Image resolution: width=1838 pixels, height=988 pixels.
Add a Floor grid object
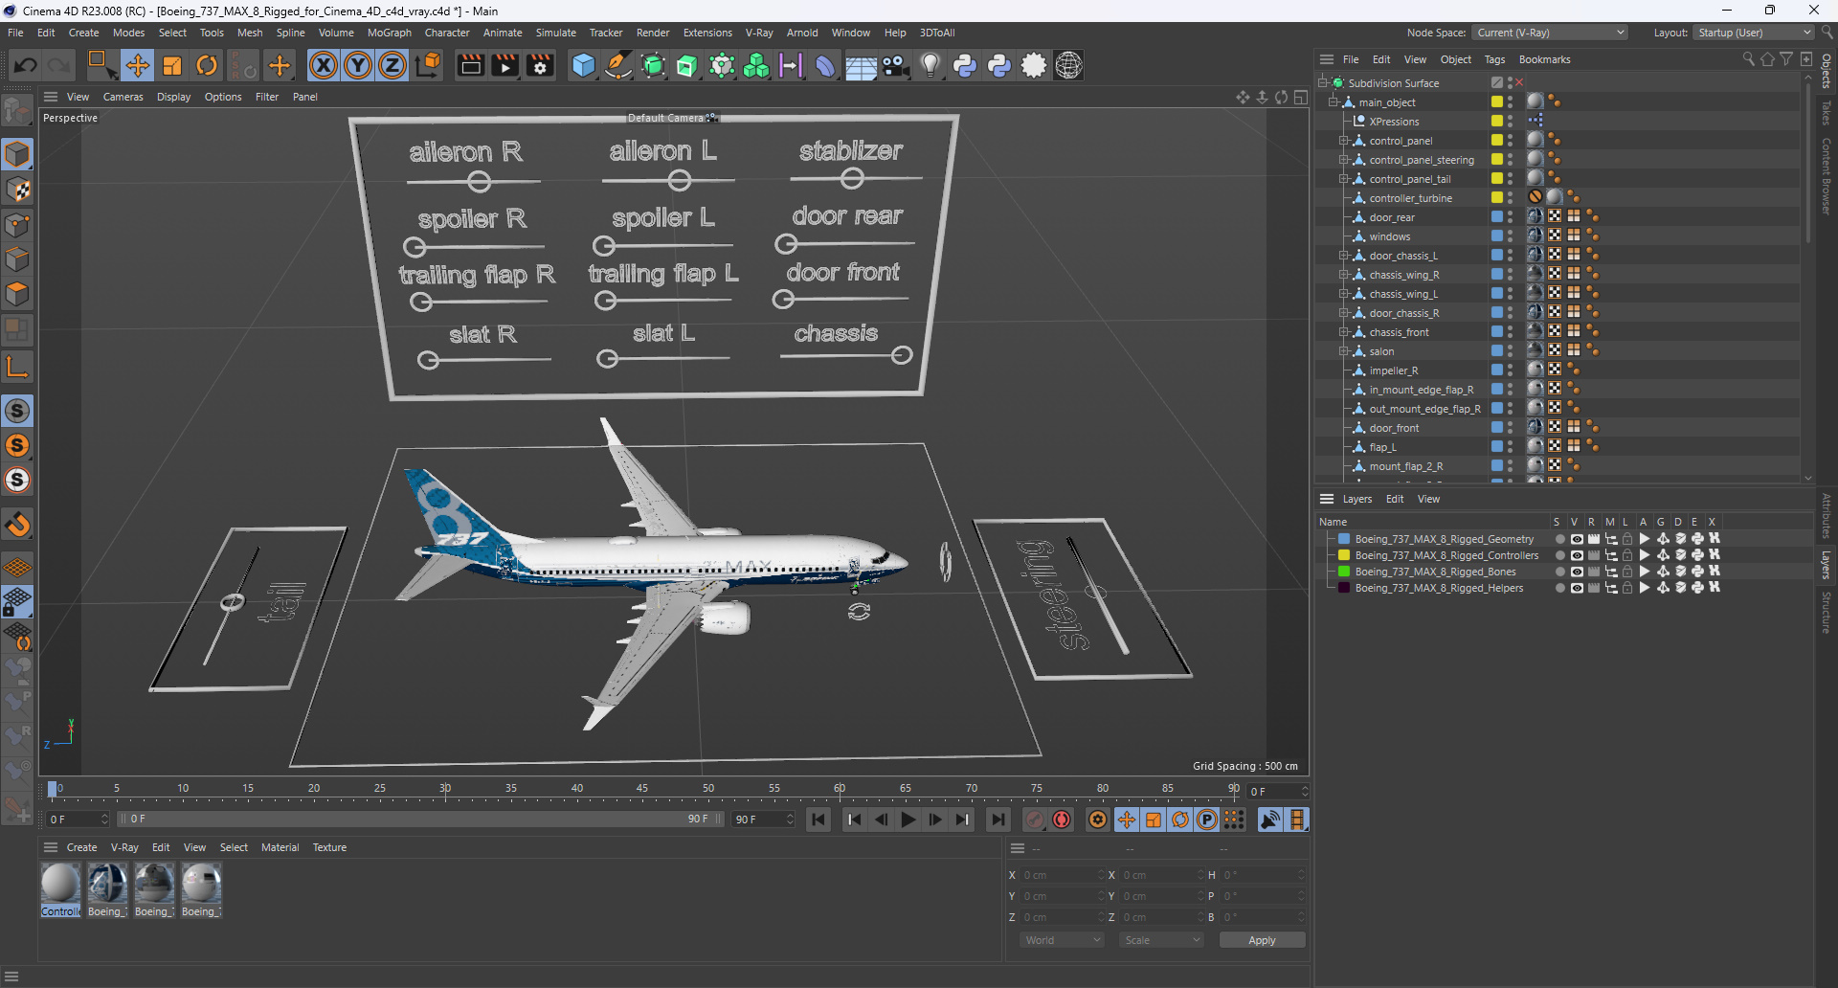861,65
